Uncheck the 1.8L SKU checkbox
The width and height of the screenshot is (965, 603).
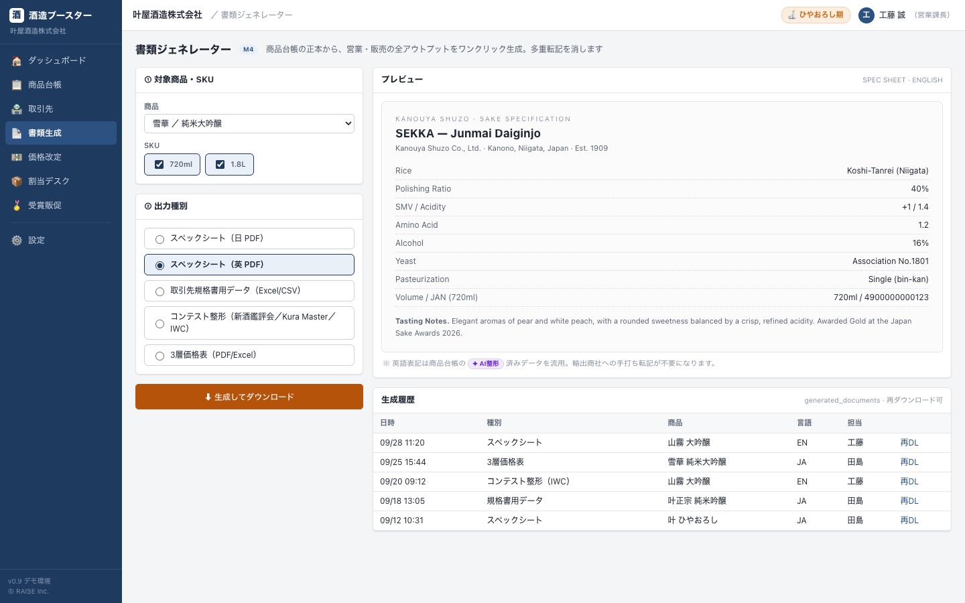point(220,164)
